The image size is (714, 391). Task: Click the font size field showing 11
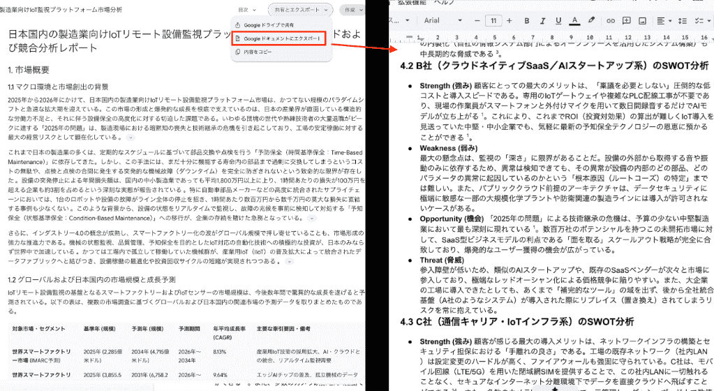tap(493, 20)
